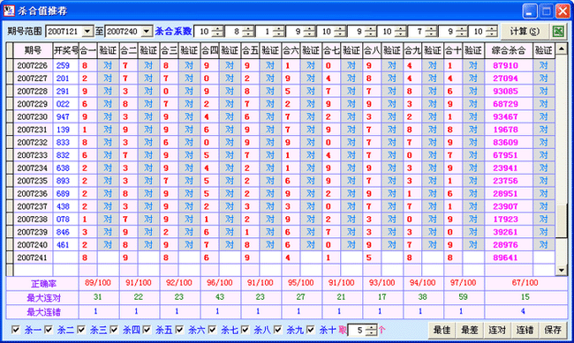The image size is (574, 343).
Task: Save results with the 保存 button
Action: 553,330
